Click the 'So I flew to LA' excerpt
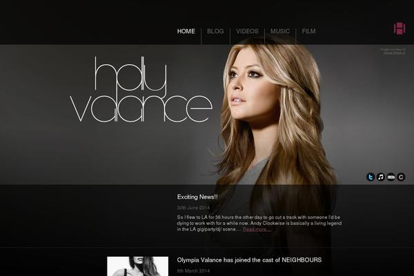Image resolution: width=414 pixels, height=276 pixels. coord(259,223)
